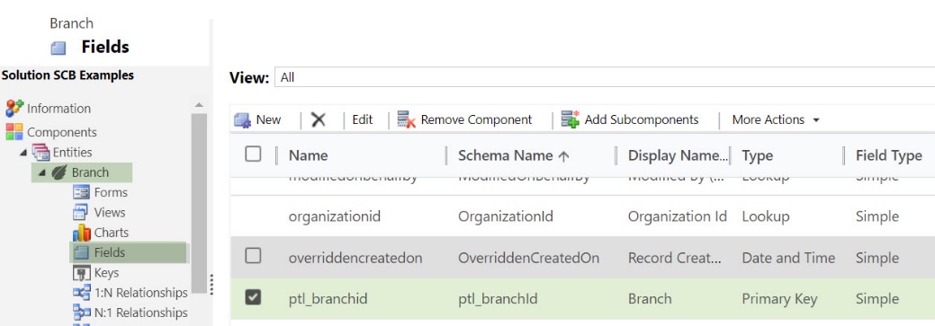Sort by the Name column header
This screenshot has height=326, width=935.
[309, 156]
